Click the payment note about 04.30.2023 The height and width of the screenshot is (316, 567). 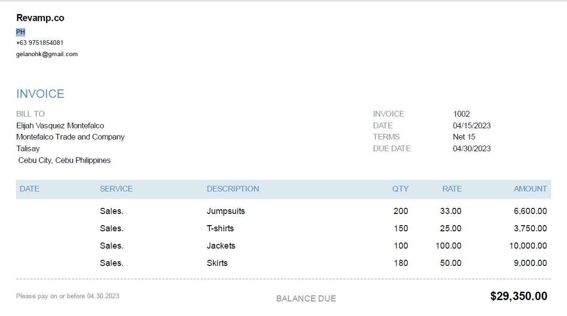pos(68,296)
